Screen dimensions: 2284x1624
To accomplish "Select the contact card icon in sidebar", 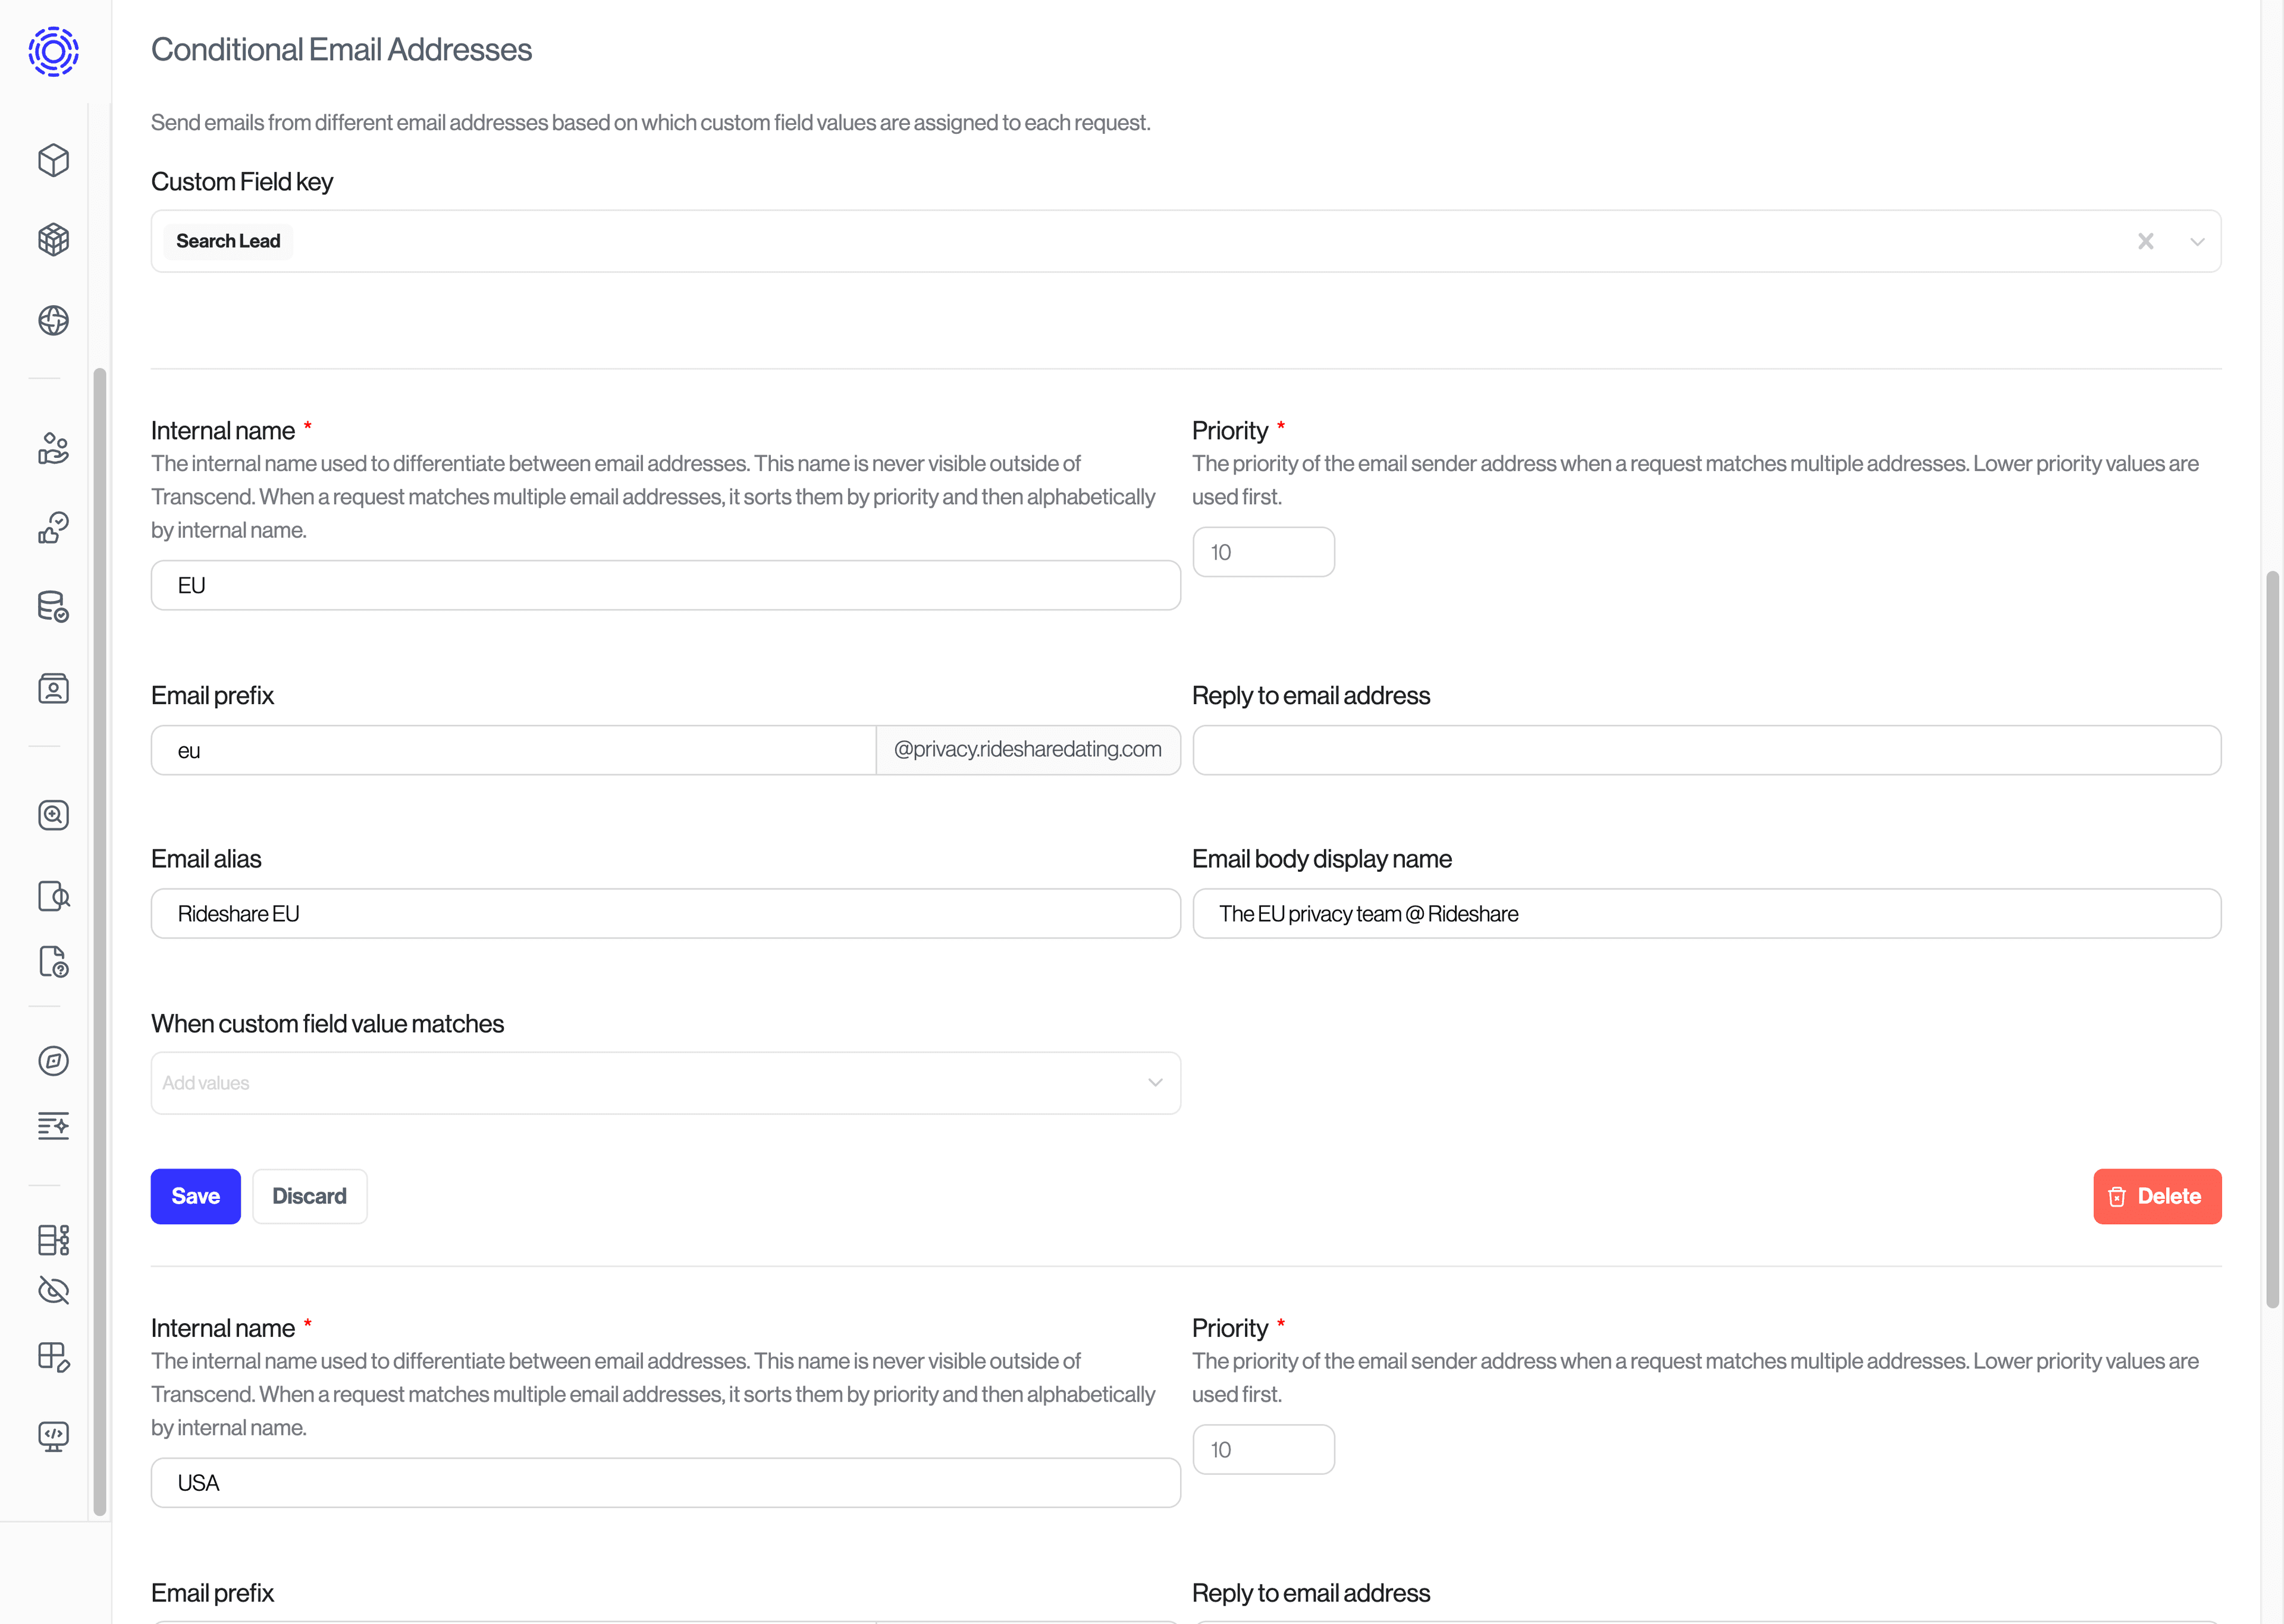I will click(53, 688).
